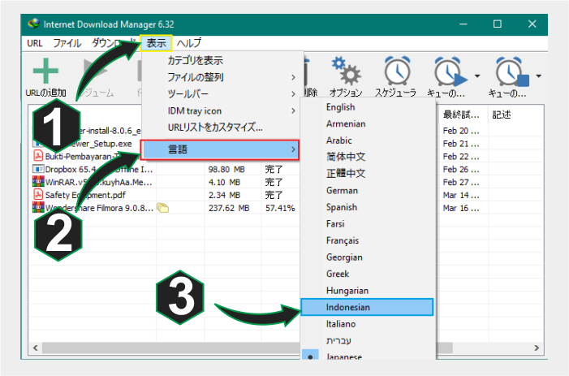Click the Safety Equipment PDF file icon
569x376 pixels.
pyautogui.click(x=38, y=194)
